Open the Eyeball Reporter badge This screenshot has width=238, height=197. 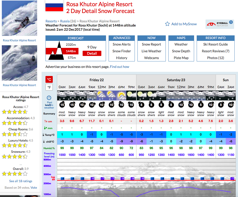pos(220,24)
